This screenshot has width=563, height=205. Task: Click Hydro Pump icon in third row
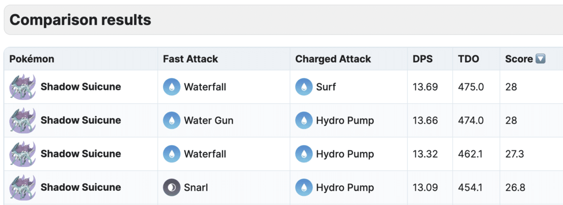[304, 154]
